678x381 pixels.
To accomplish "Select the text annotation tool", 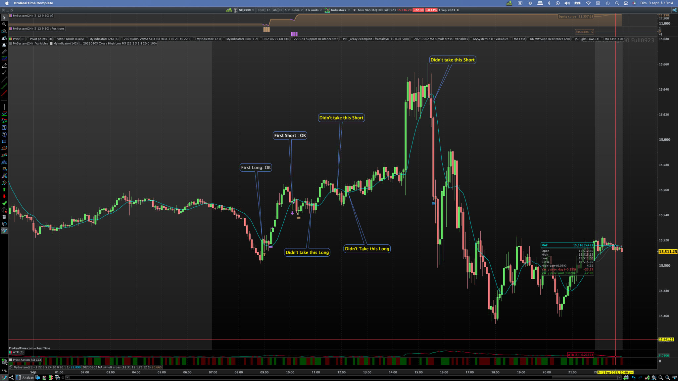I will [x=4, y=128].
